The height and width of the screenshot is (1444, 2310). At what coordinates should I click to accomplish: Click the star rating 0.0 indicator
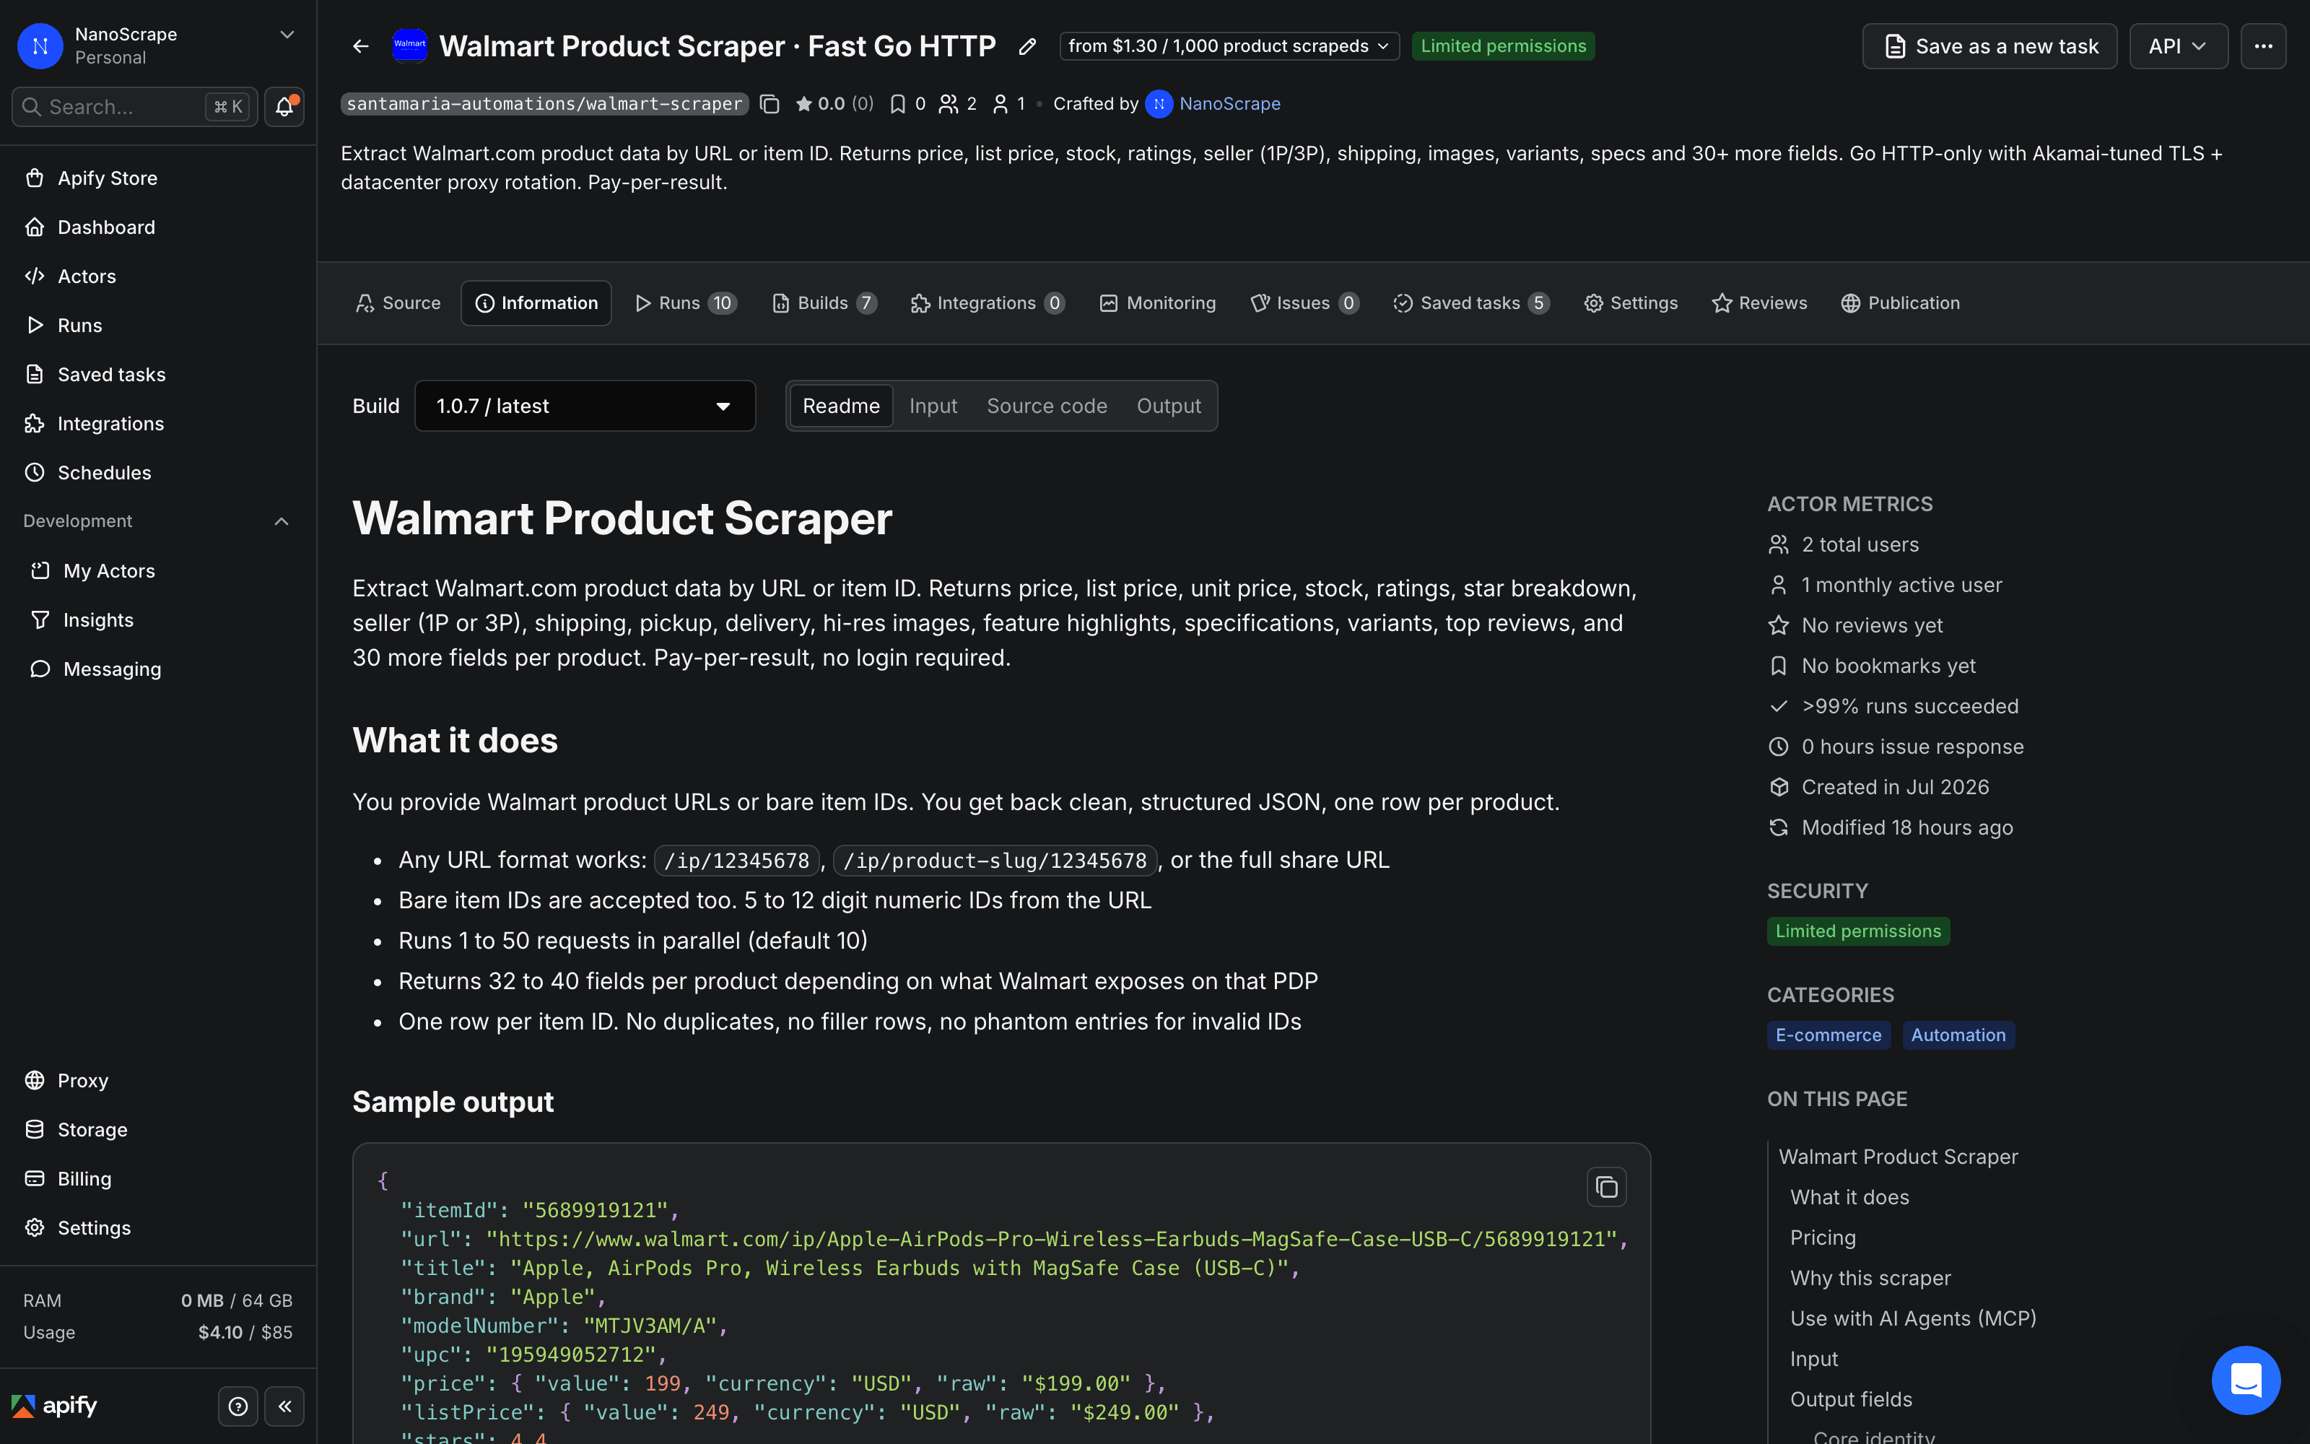833,103
